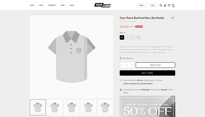Screen dimensions: 205x117
Task: Expand the USD currency dropdown
Action: tap(153, 5)
